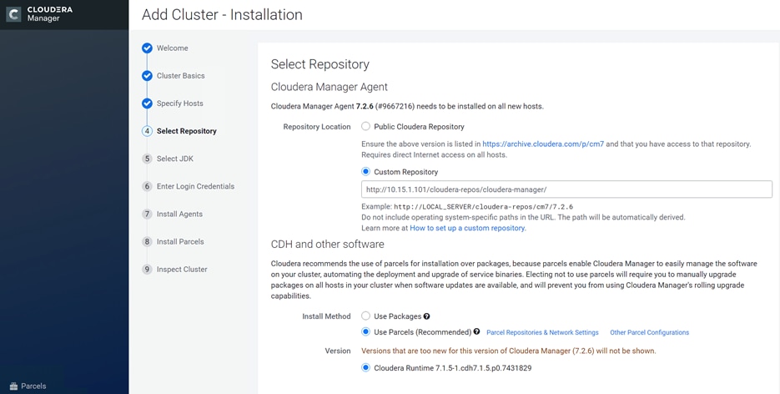780x394 pixels.
Task: Click the step 5 number badge
Action: click(147, 159)
